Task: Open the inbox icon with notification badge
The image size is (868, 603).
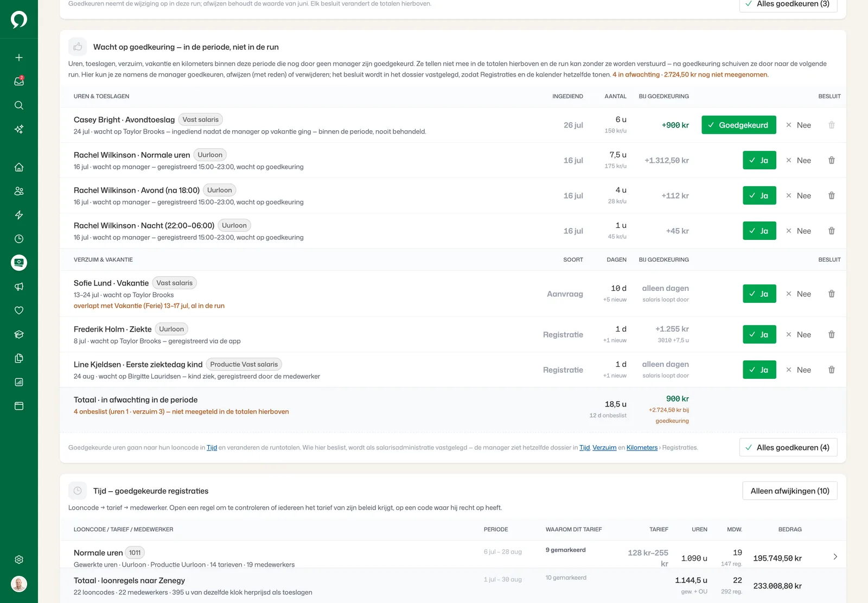Action: click(x=19, y=81)
